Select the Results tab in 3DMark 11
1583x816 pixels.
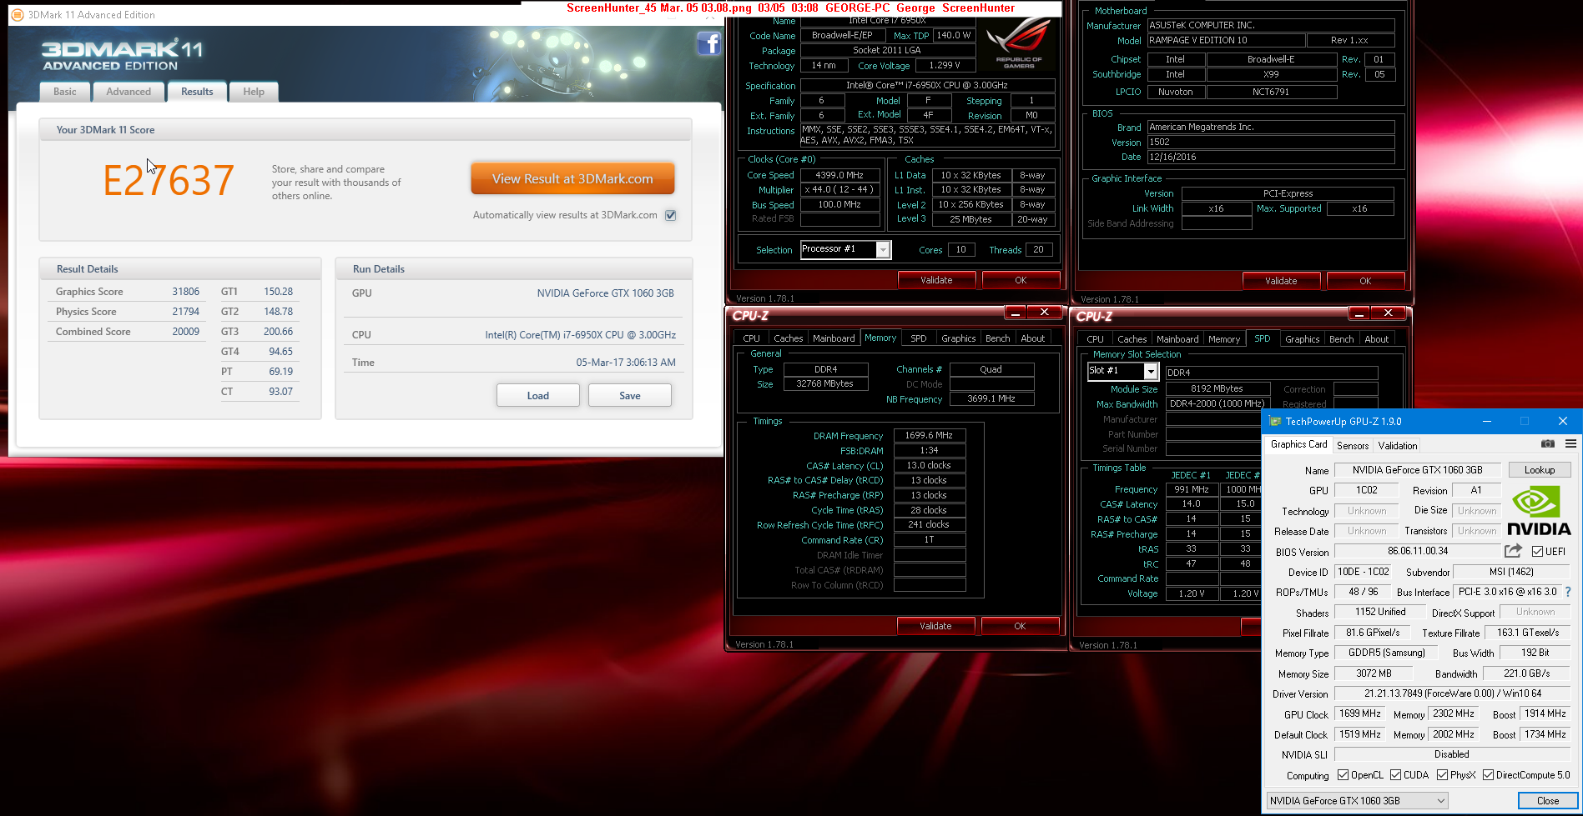(x=197, y=92)
